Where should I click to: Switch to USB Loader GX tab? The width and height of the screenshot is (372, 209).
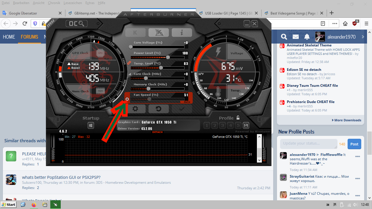pyautogui.click(x=228, y=13)
